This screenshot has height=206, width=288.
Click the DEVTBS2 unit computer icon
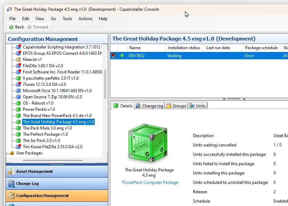(114, 55)
